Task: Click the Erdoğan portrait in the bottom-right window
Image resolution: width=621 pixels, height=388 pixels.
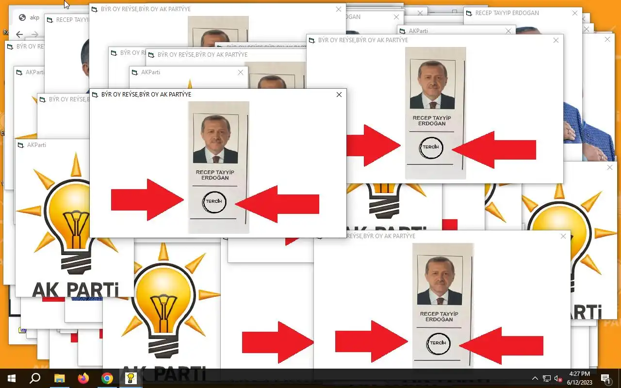Action: click(x=440, y=280)
